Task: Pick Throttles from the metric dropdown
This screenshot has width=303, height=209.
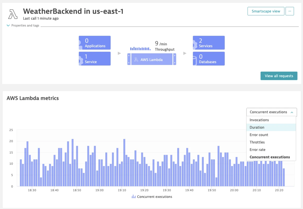Action: [x=257, y=142]
